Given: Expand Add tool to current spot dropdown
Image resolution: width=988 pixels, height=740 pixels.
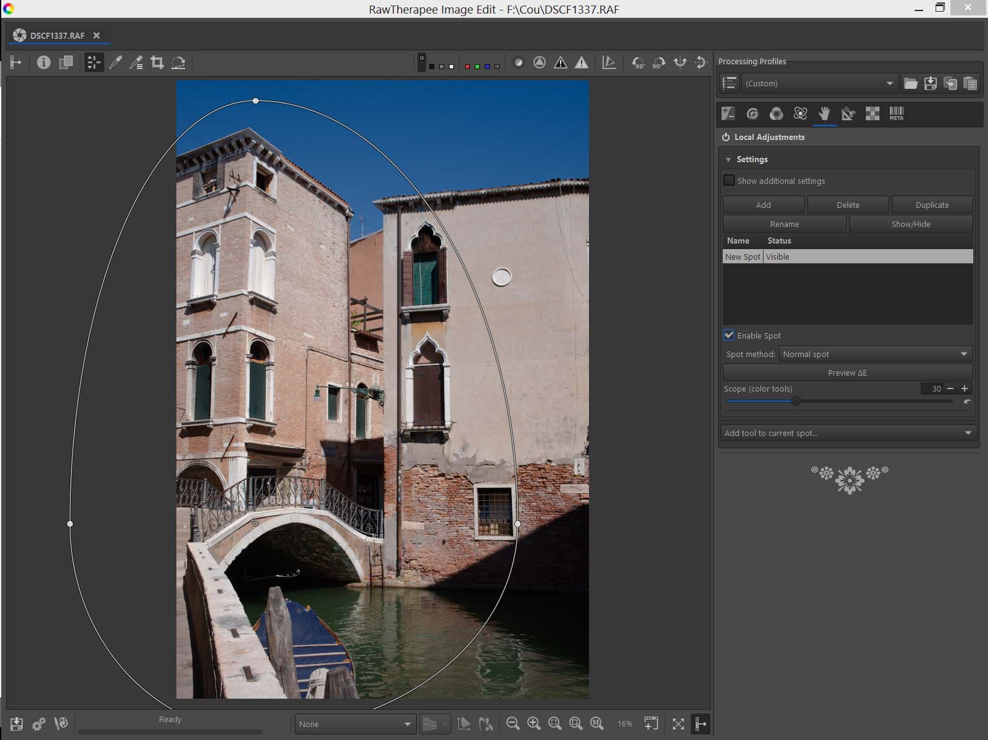Looking at the screenshot, I should point(848,433).
